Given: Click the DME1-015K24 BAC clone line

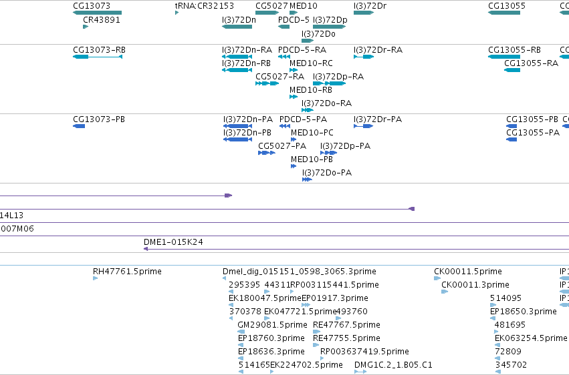Looking at the screenshot, I should (x=356, y=249).
